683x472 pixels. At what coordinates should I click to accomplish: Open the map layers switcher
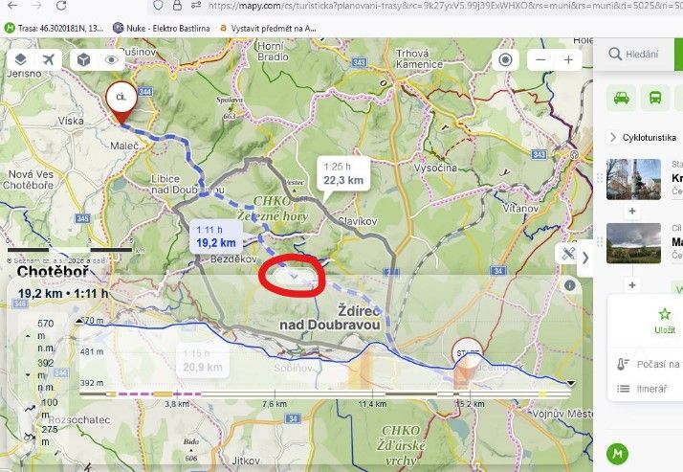[20, 59]
